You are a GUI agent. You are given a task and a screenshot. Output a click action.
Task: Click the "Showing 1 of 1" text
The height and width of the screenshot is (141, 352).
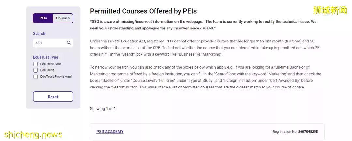tap(103, 109)
